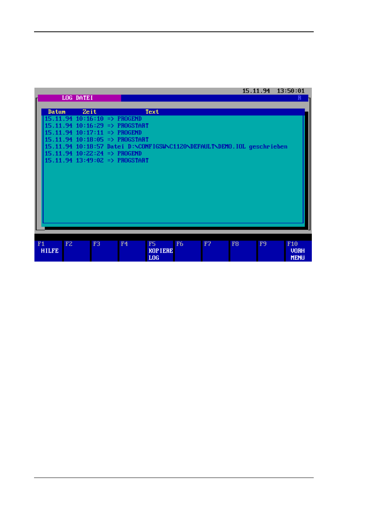This screenshot has width=365, height=517.
Task: Click the empty F3 softkey
Action: pyautogui.click(x=104, y=251)
